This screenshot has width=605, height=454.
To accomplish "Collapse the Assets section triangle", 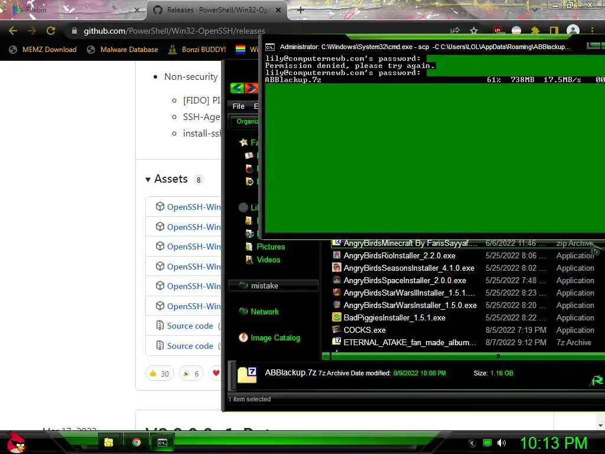I will click(x=148, y=180).
